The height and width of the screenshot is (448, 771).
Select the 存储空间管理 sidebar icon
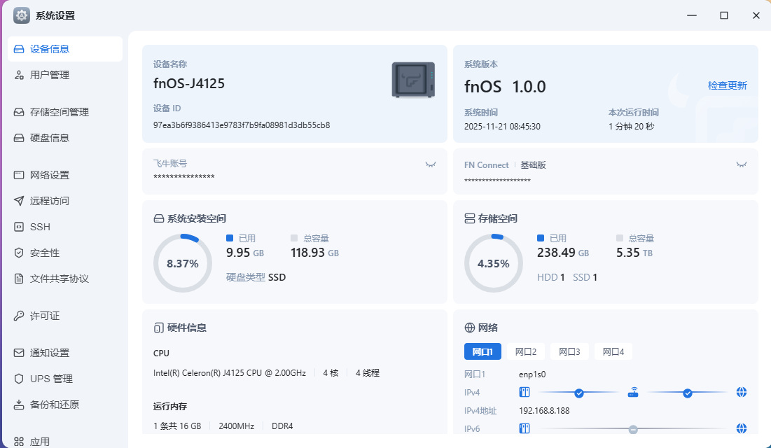pyautogui.click(x=19, y=112)
